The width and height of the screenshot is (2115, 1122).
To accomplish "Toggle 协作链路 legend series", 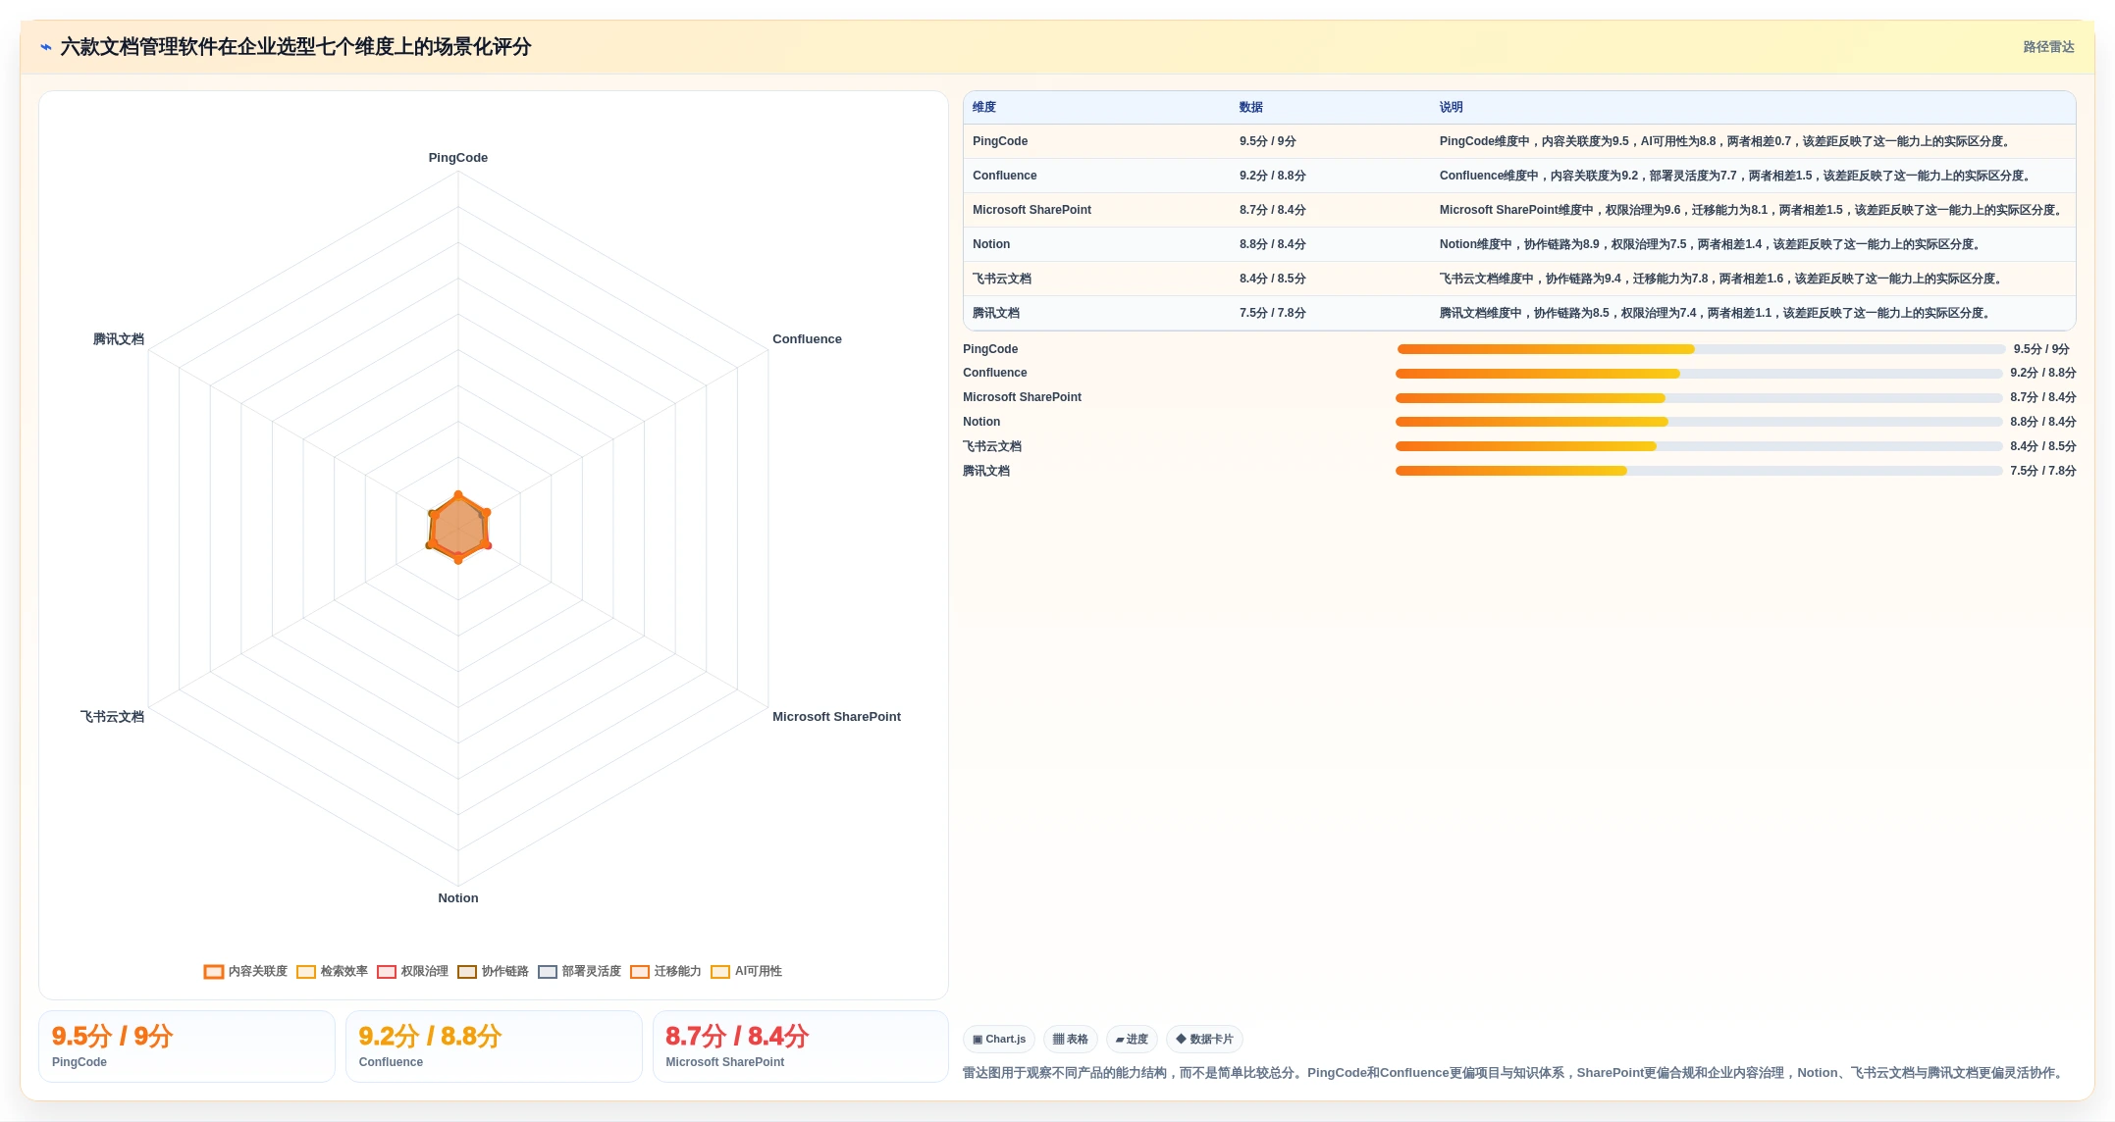I will click(x=493, y=971).
